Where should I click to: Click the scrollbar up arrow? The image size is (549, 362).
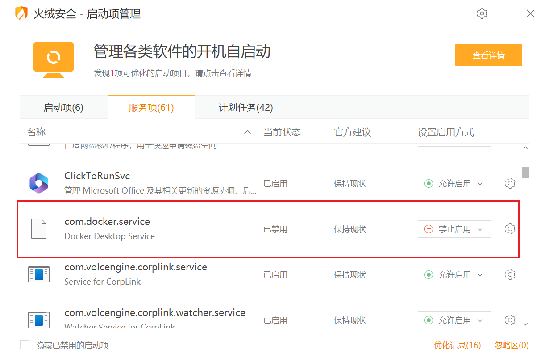pos(525,148)
